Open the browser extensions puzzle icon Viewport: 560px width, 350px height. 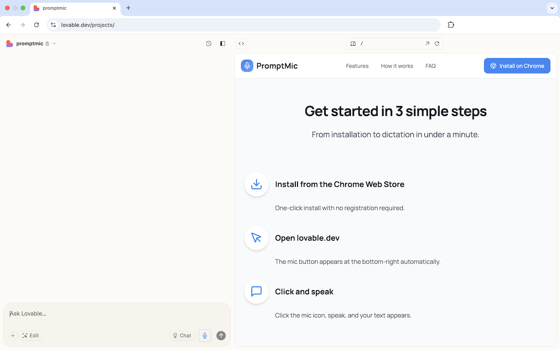451,25
